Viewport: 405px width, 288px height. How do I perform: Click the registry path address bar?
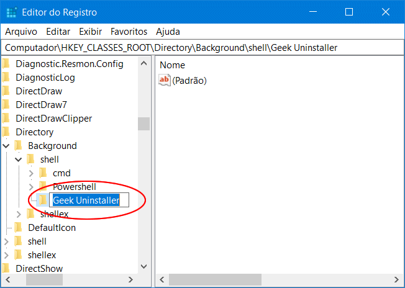coord(202,48)
